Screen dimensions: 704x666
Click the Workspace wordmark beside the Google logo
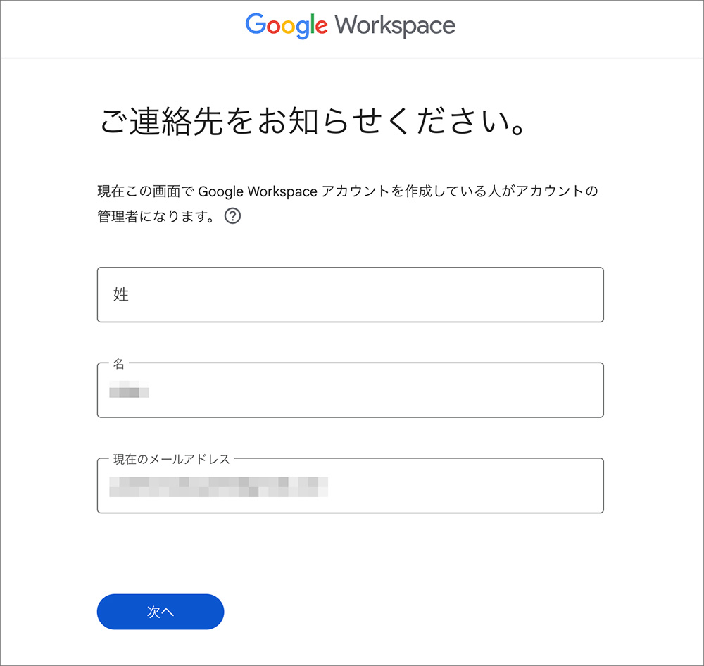(x=394, y=25)
